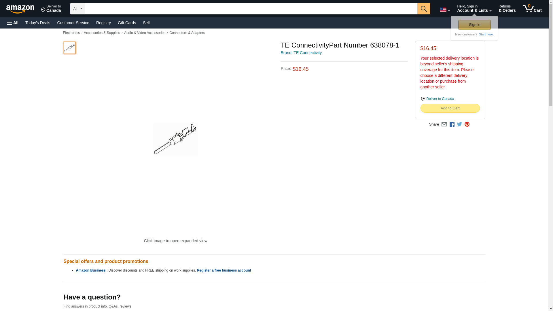Image resolution: width=553 pixels, height=311 pixels.
Task: Open Today's Deals navigation item
Action: [38, 23]
